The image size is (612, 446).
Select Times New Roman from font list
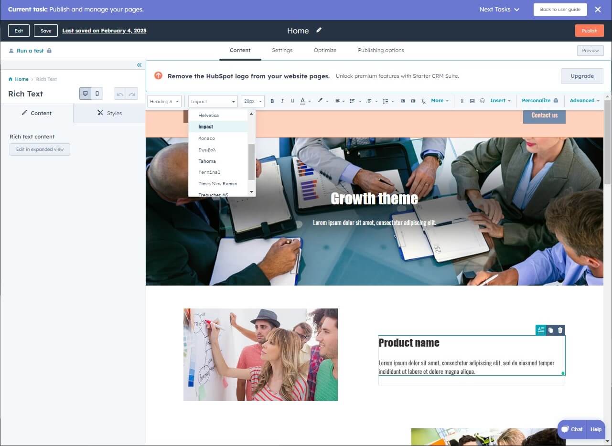coord(217,184)
